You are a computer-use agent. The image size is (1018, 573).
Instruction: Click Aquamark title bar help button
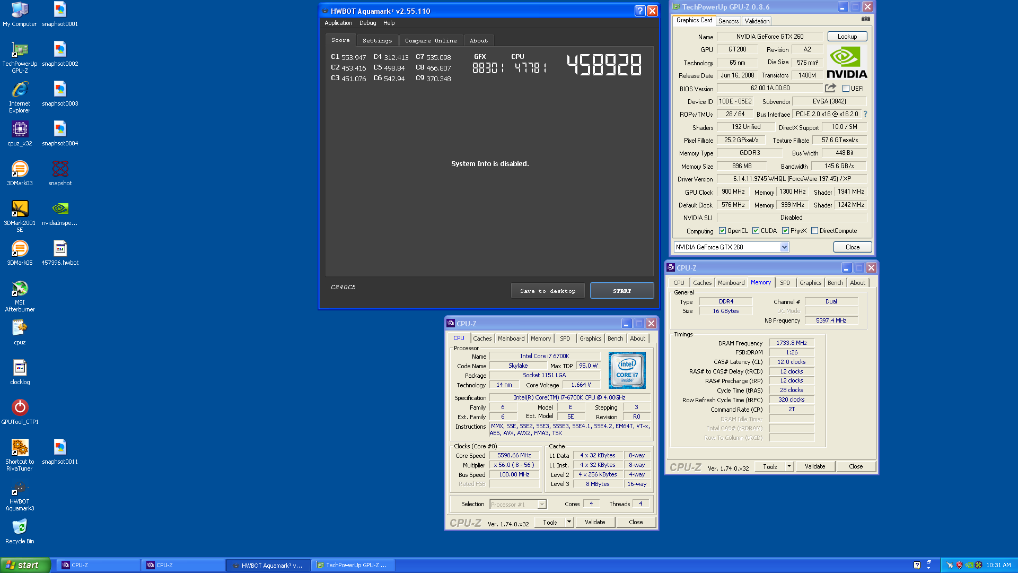pyautogui.click(x=640, y=11)
